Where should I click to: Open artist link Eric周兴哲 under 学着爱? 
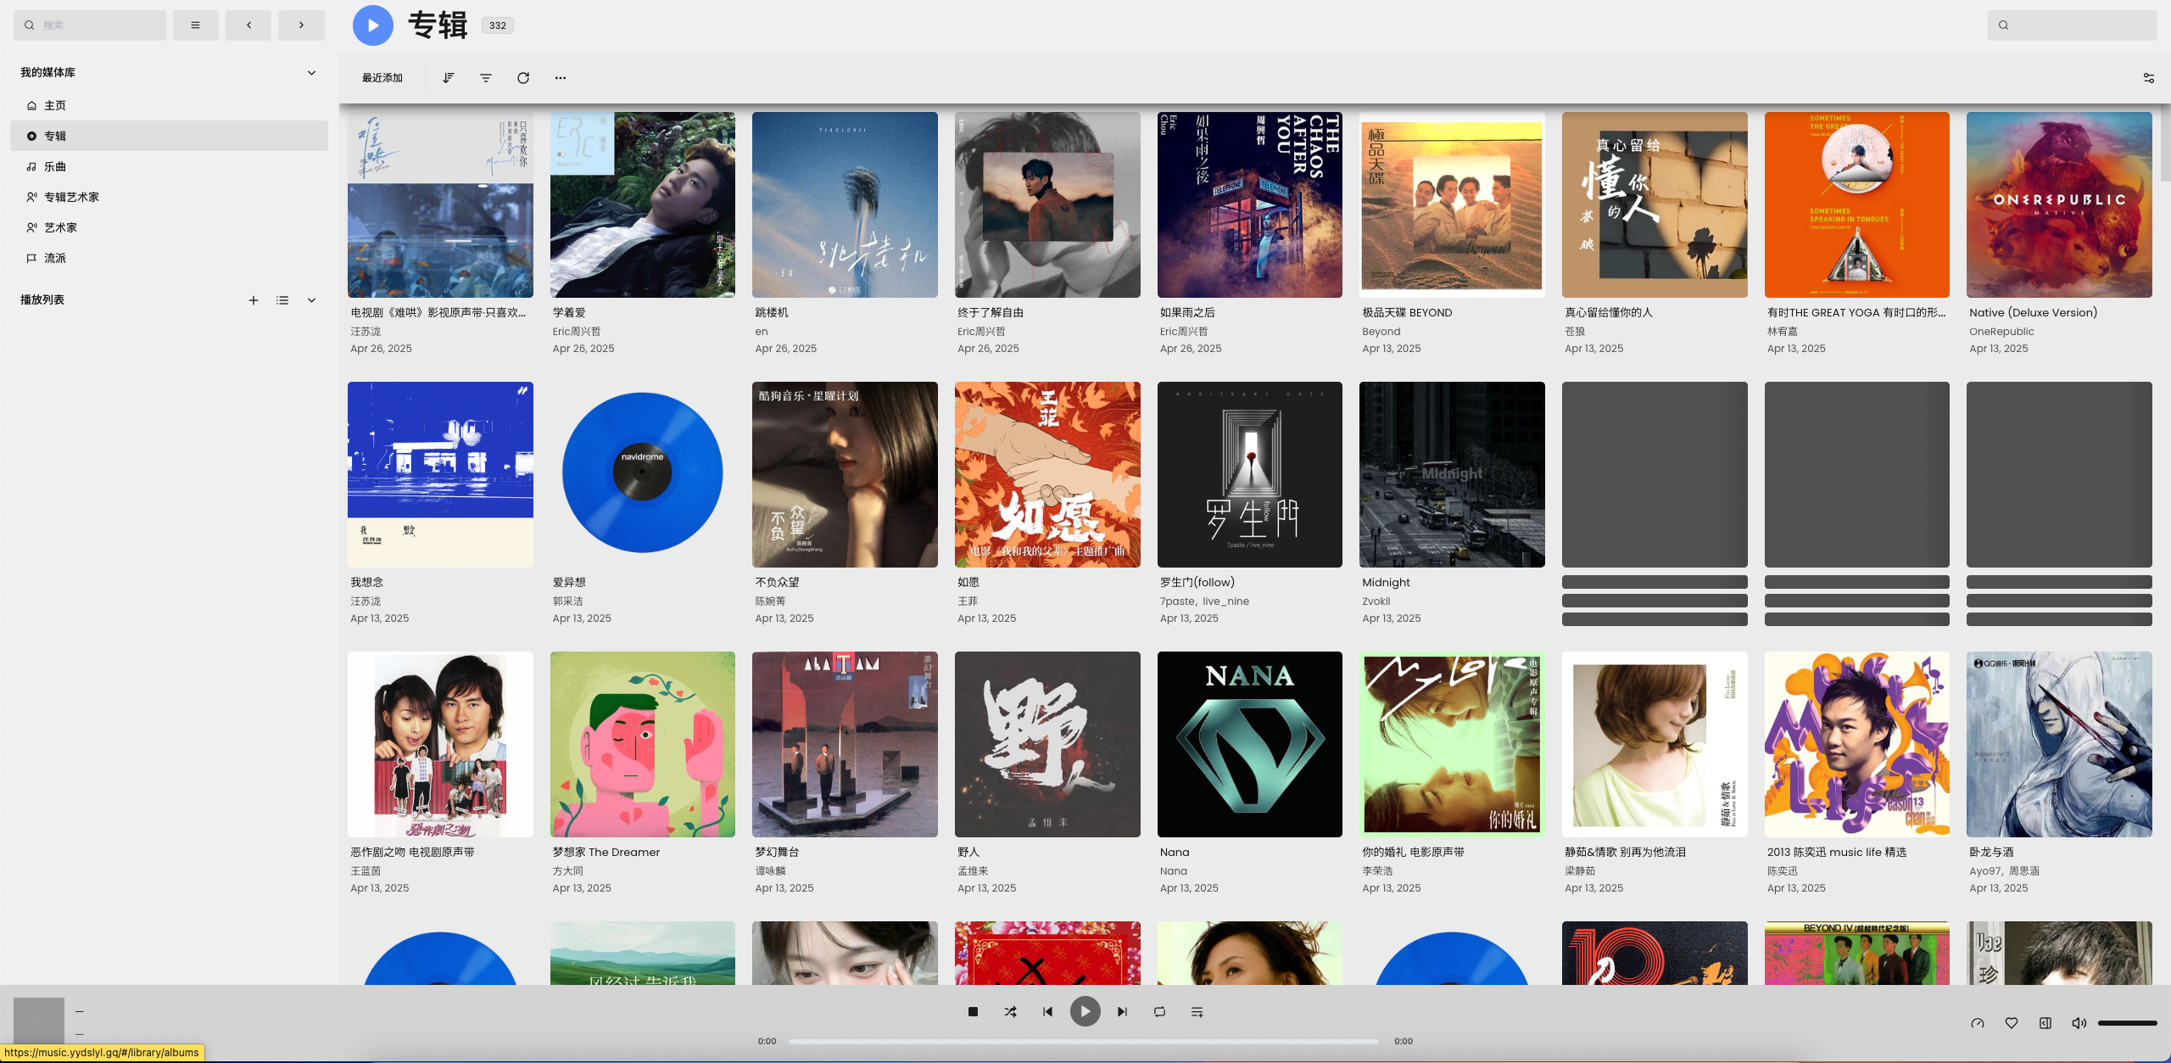click(x=576, y=332)
